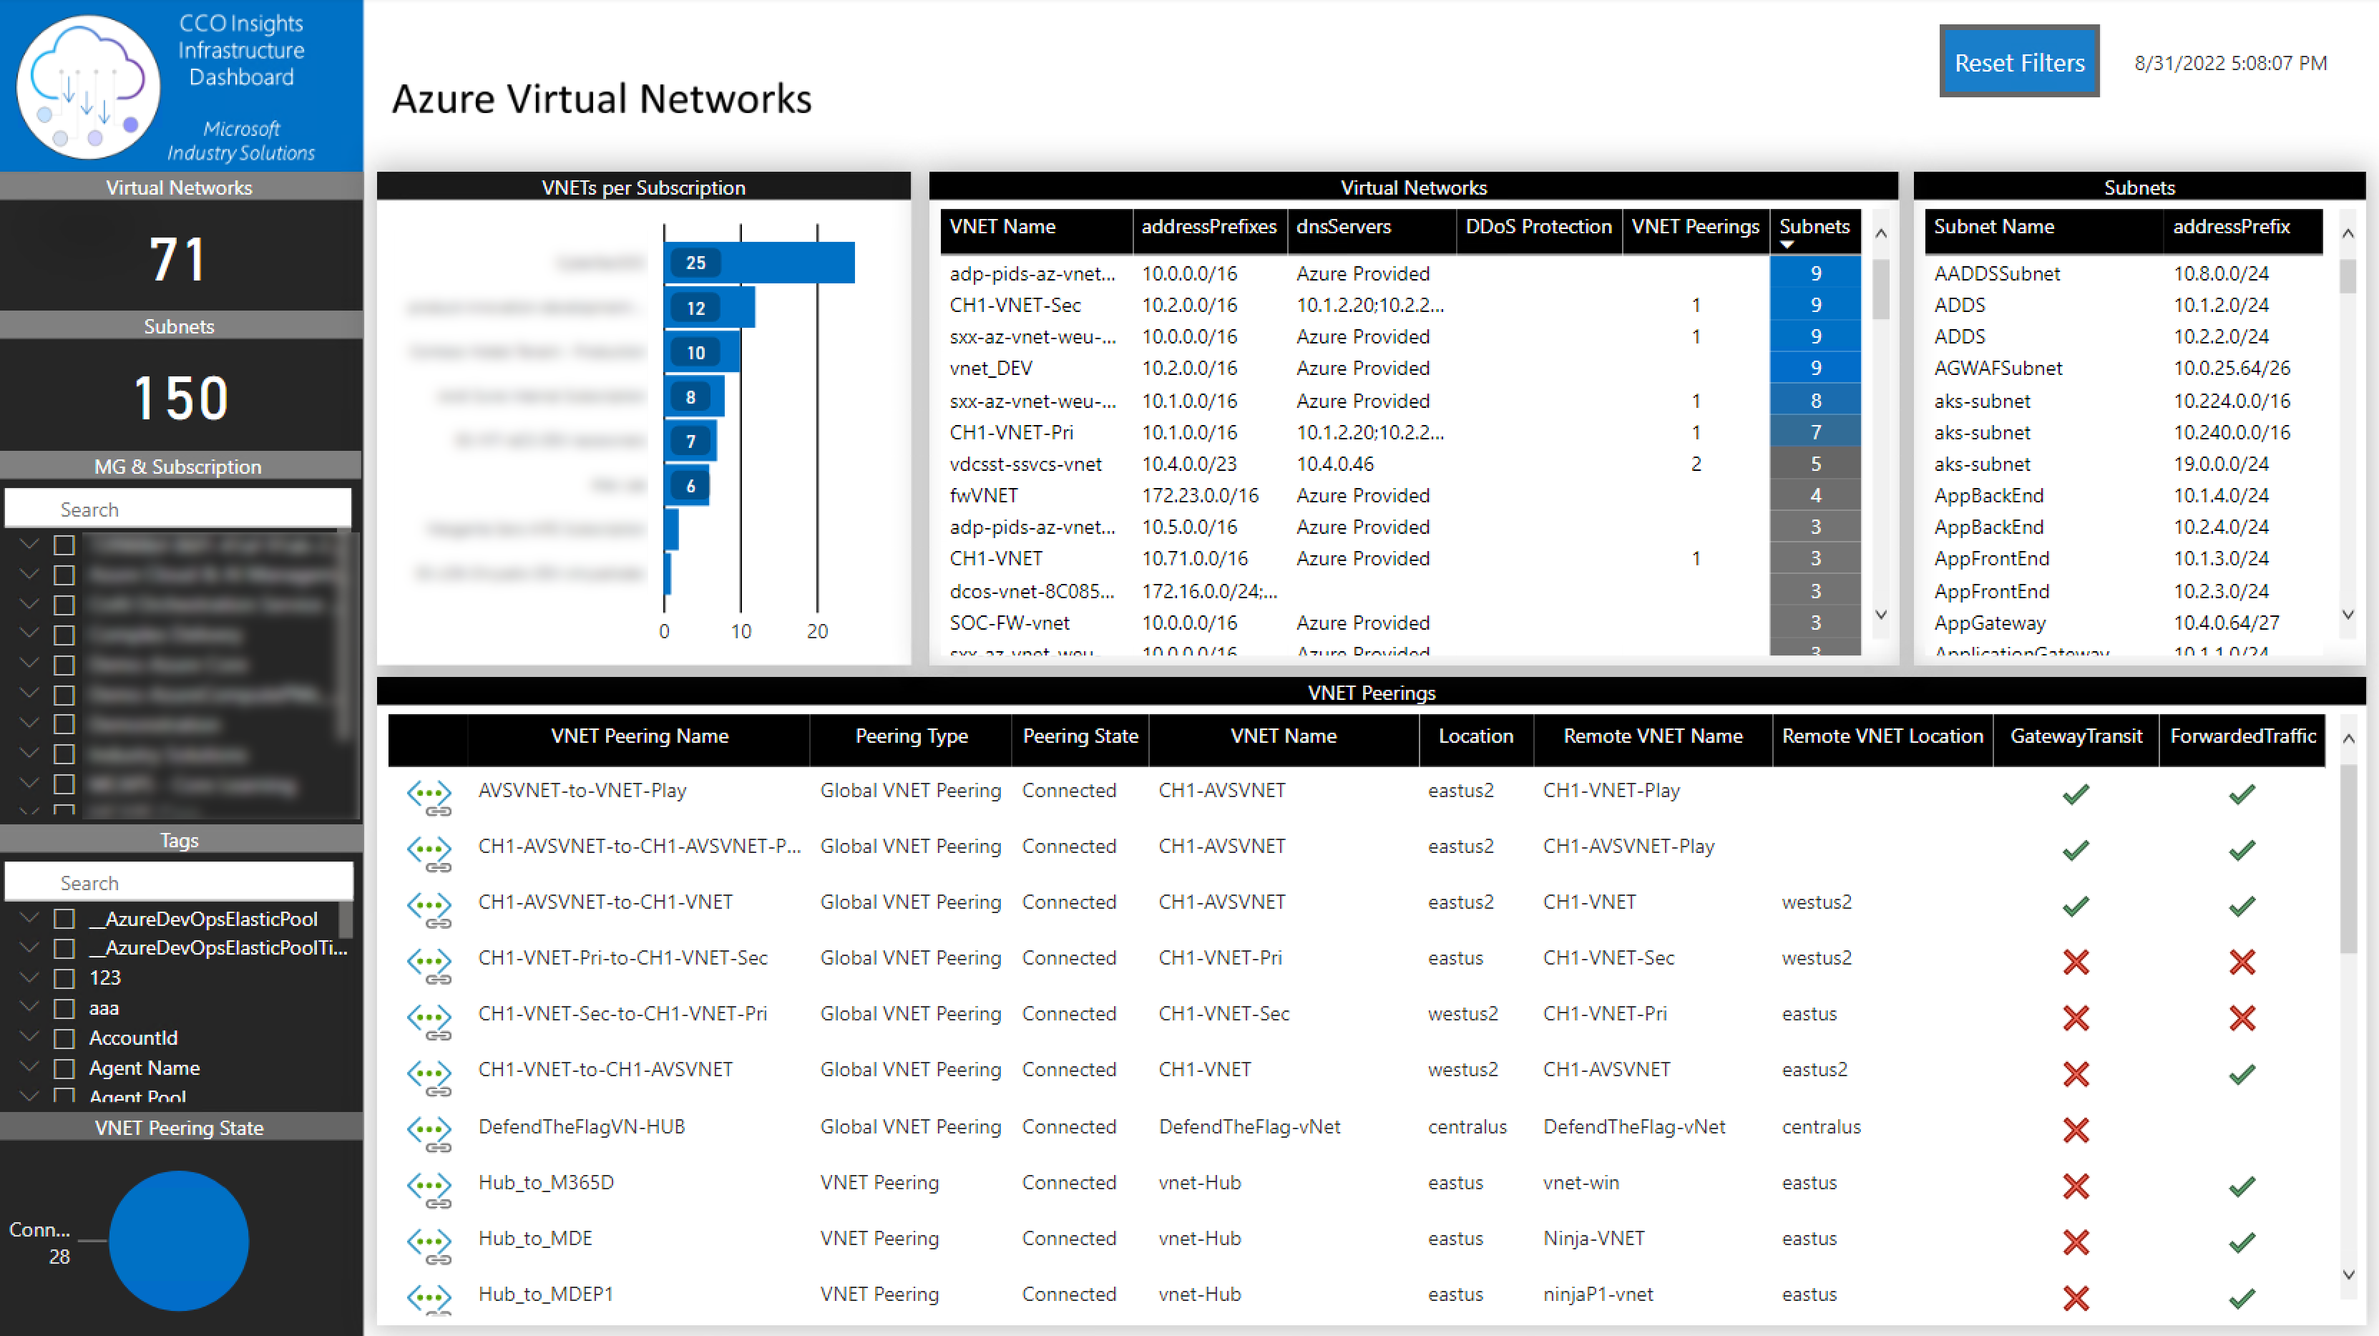2379x1336 pixels.
Task: Click GatewayTransit red X for Hub_to_M365D
Action: click(2075, 1186)
